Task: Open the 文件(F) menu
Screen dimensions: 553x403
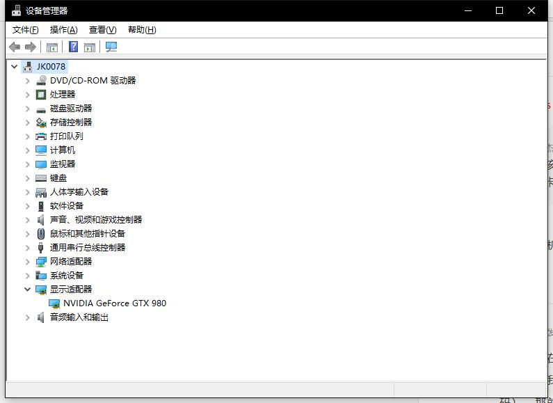Action: [x=26, y=30]
